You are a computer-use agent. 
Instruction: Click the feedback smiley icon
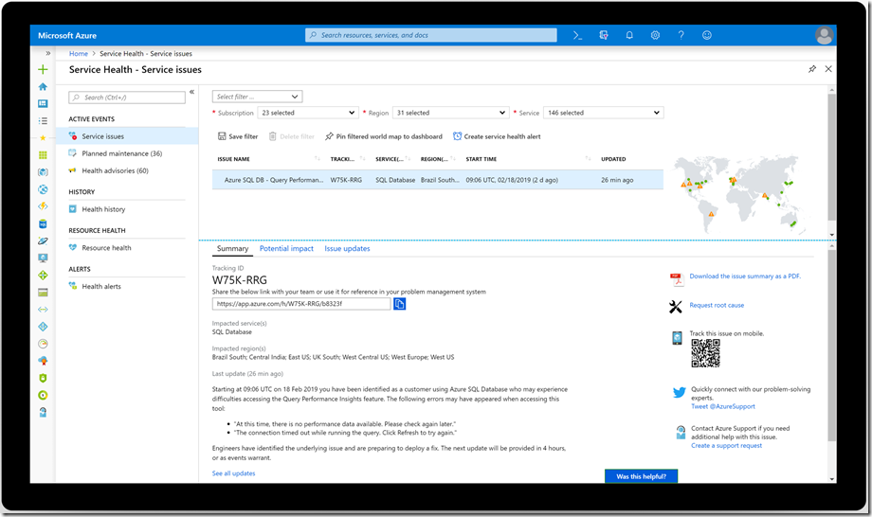click(706, 35)
